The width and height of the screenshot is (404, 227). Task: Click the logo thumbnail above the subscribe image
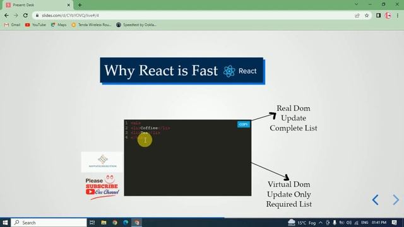pos(102,162)
